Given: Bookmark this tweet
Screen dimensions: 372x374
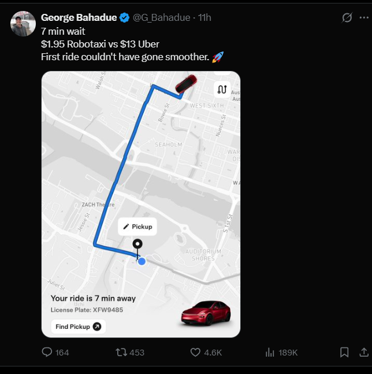Looking at the screenshot, I should (344, 352).
